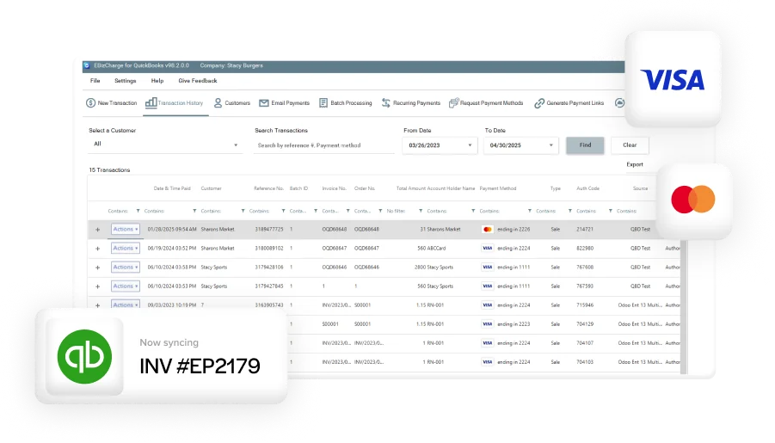Image resolution: width=775 pixels, height=443 pixels.
Task: Open the Settings menu
Action: [x=125, y=81]
